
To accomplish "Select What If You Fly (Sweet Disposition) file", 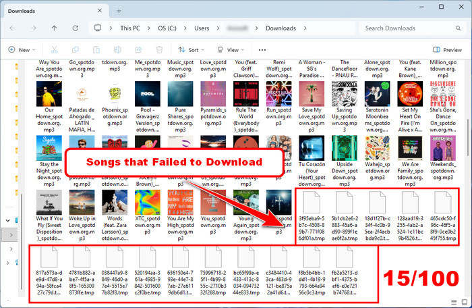I will coord(49,215).
